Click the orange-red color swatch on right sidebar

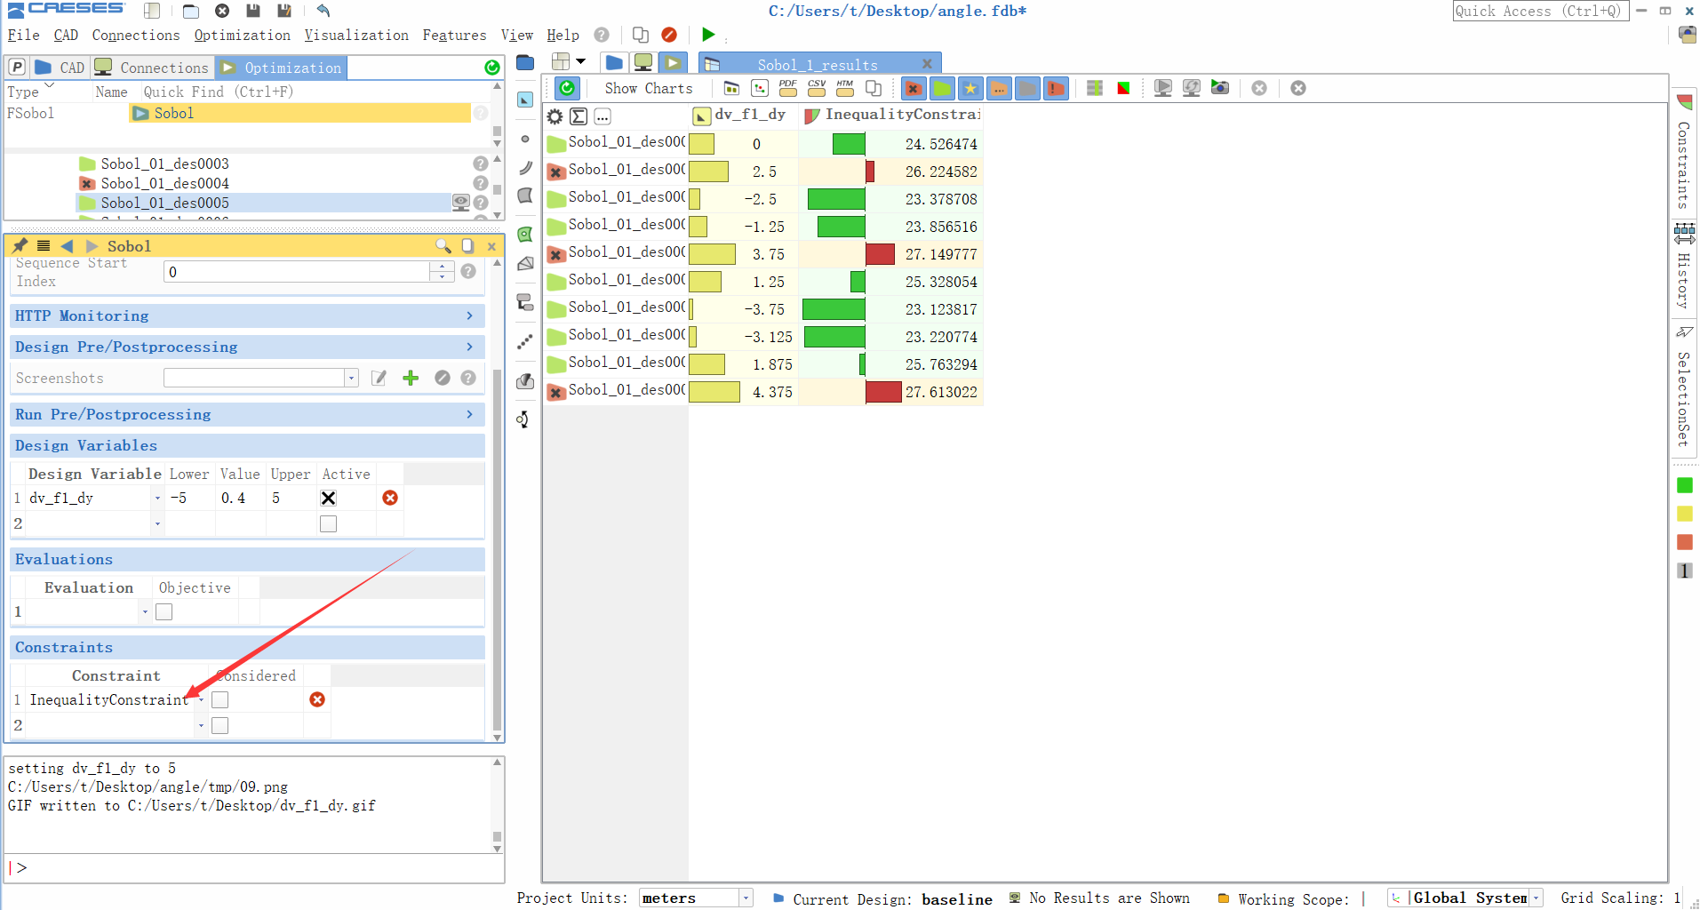point(1685,542)
